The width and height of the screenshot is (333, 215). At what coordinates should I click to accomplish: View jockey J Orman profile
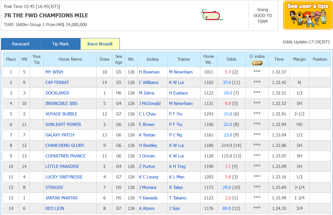147,156
